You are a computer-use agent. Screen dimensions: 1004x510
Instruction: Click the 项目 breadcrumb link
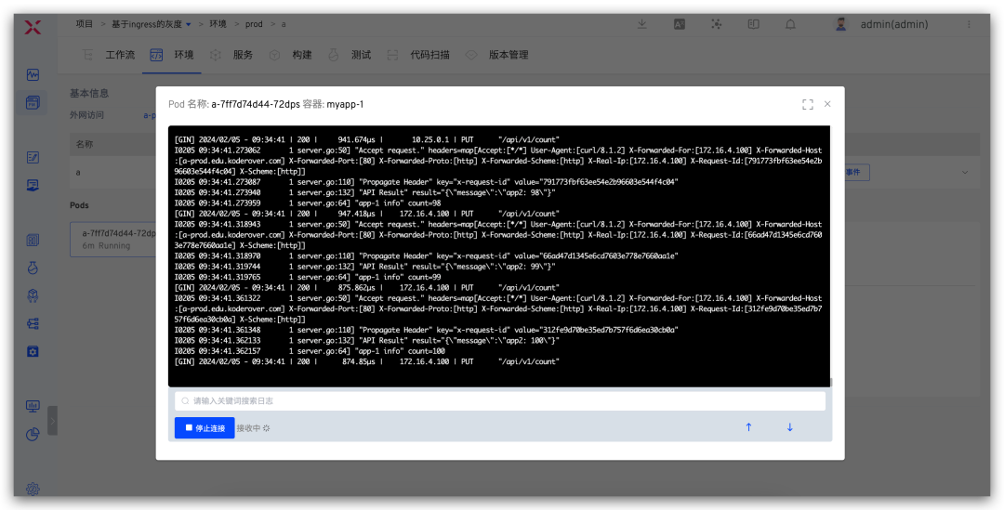tap(85, 24)
